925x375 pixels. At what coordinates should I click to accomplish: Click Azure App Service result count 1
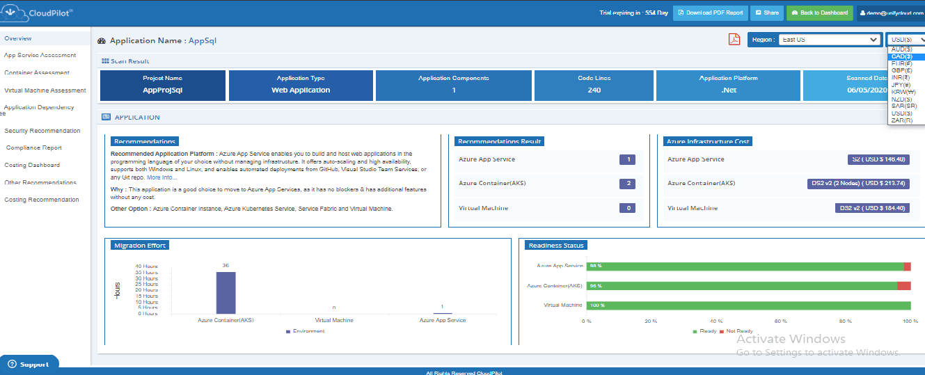tap(627, 159)
